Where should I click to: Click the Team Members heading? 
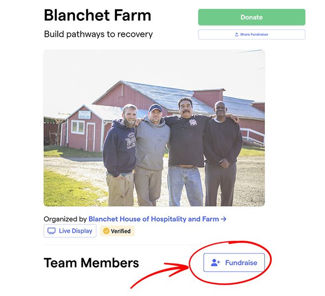point(91,262)
